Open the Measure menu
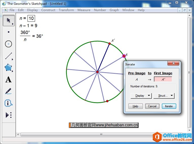This screenshot has width=194, height=144. pos(84,10)
